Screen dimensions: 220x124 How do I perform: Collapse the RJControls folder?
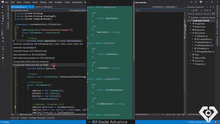(190, 33)
